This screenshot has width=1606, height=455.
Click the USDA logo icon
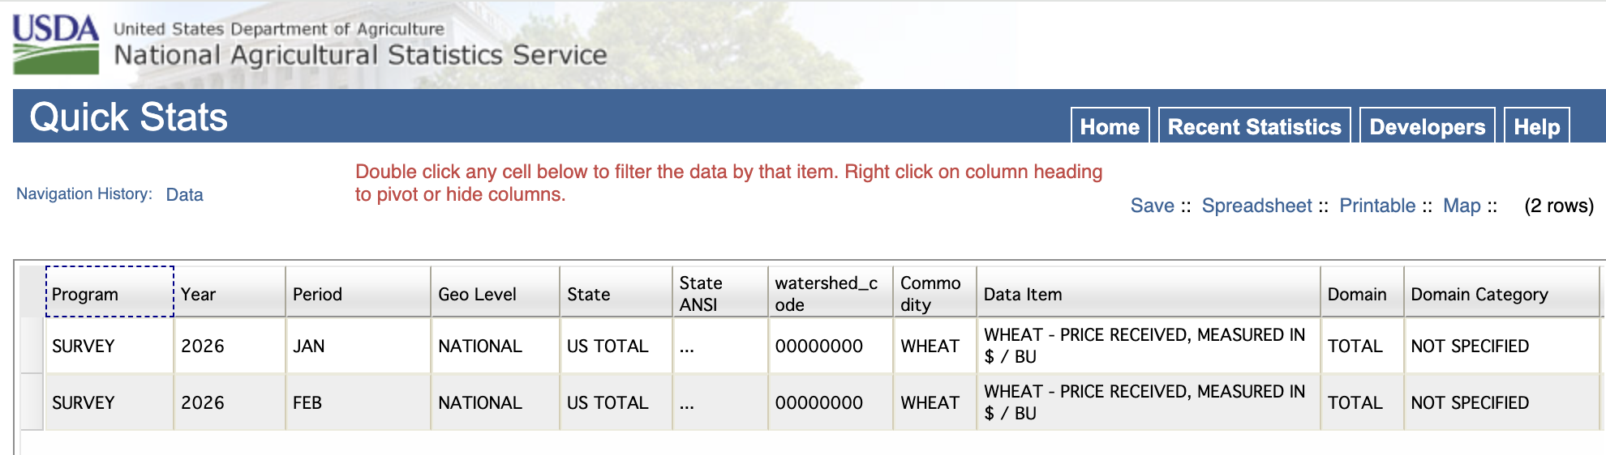click(x=56, y=44)
